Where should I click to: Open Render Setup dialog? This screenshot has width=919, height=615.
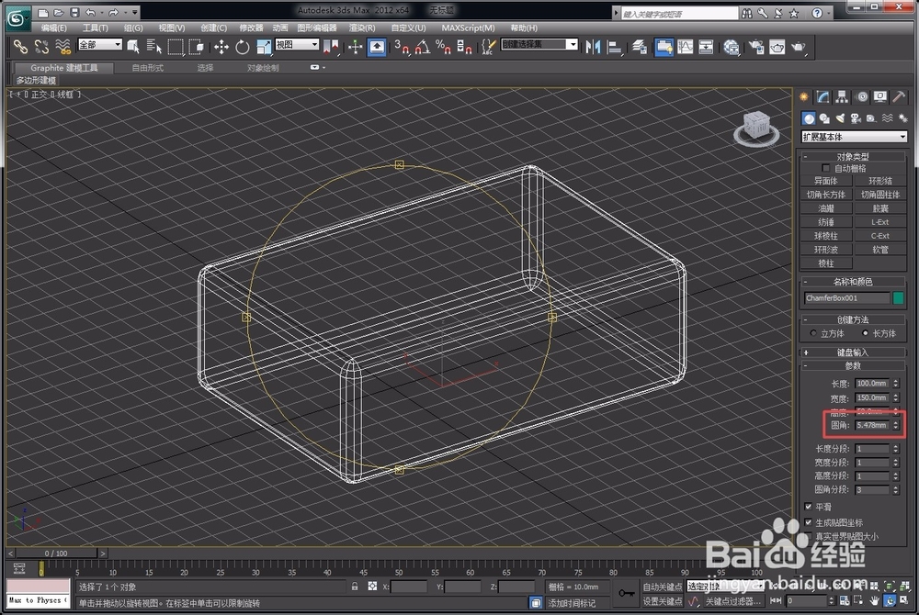pyautogui.click(x=756, y=47)
